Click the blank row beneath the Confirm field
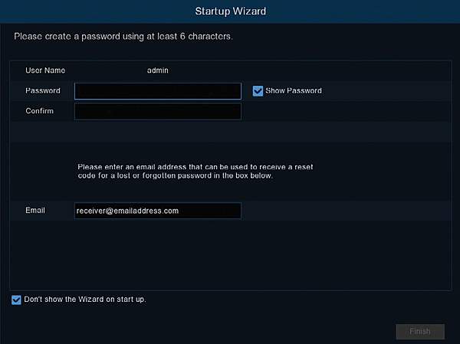The width and height of the screenshot is (460, 344). pos(230,132)
